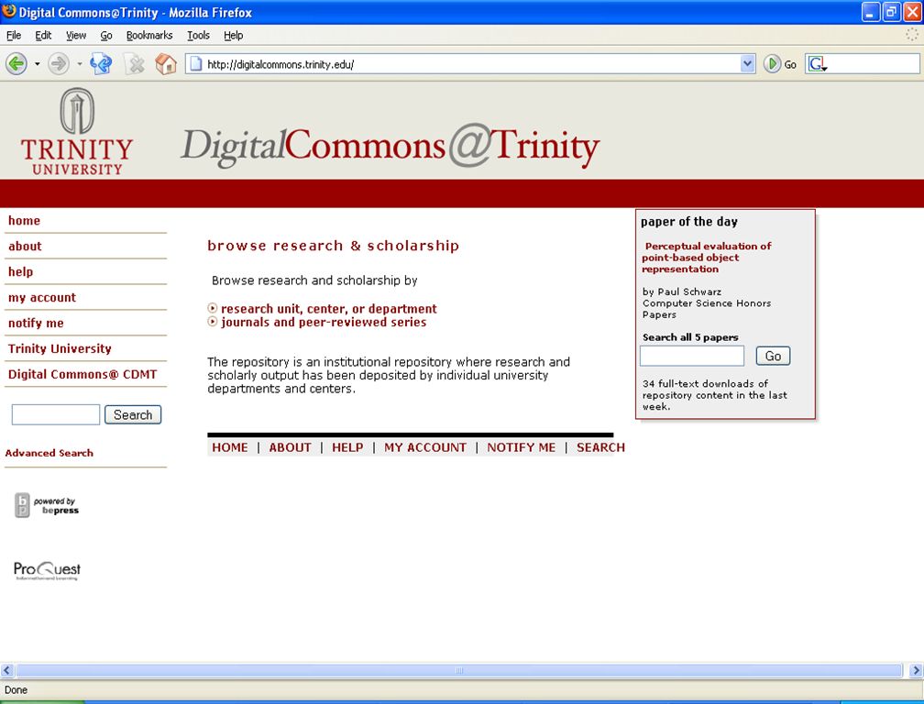Click footer HELP link
This screenshot has width=924, height=704.
click(x=347, y=447)
